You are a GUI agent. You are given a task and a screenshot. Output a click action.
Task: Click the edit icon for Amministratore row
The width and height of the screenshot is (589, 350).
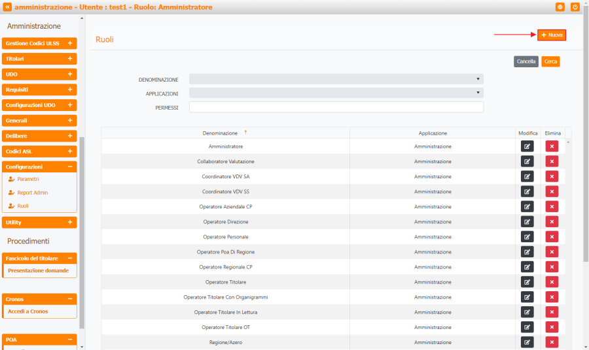click(x=527, y=146)
